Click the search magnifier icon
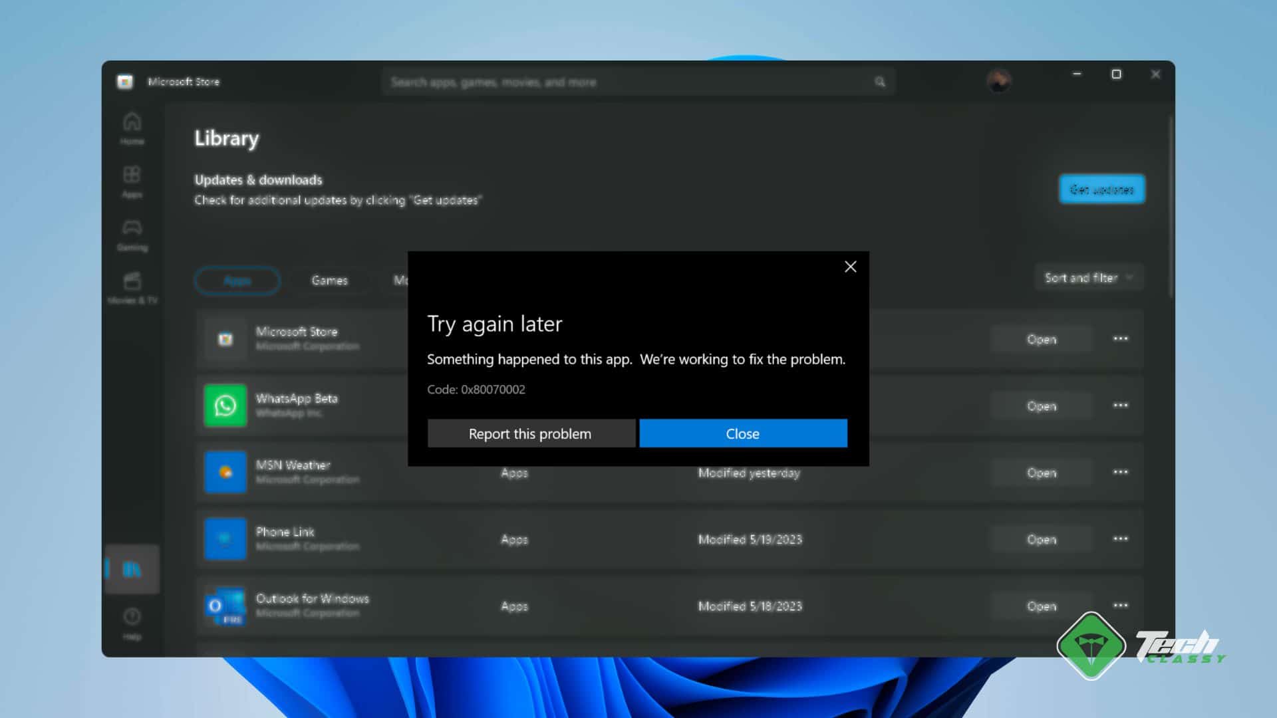The width and height of the screenshot is (1277, 718). click(880, 82)
